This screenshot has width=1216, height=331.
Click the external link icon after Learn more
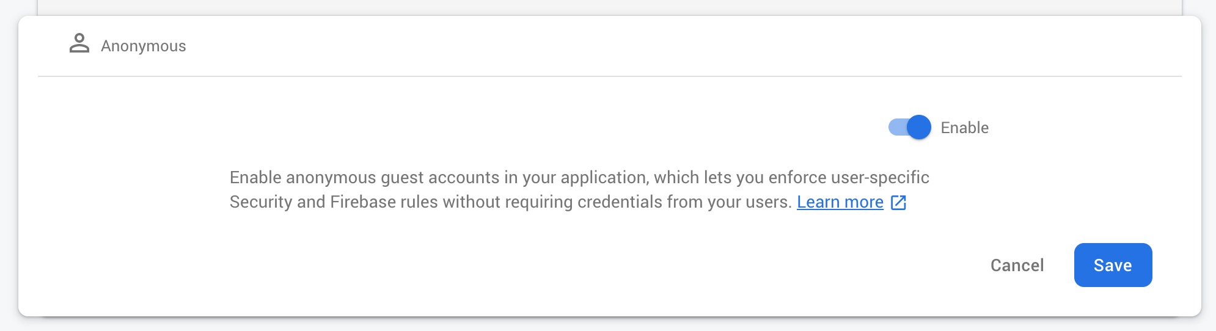click(x=898, y=203)
